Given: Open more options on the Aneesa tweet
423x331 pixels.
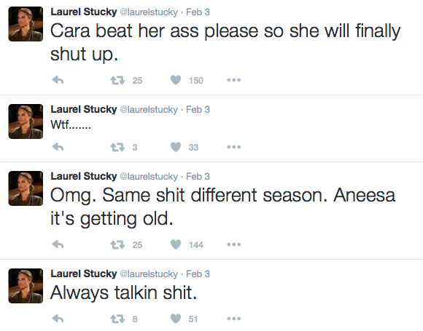Looking at the screenshot, I should (234, 244).
